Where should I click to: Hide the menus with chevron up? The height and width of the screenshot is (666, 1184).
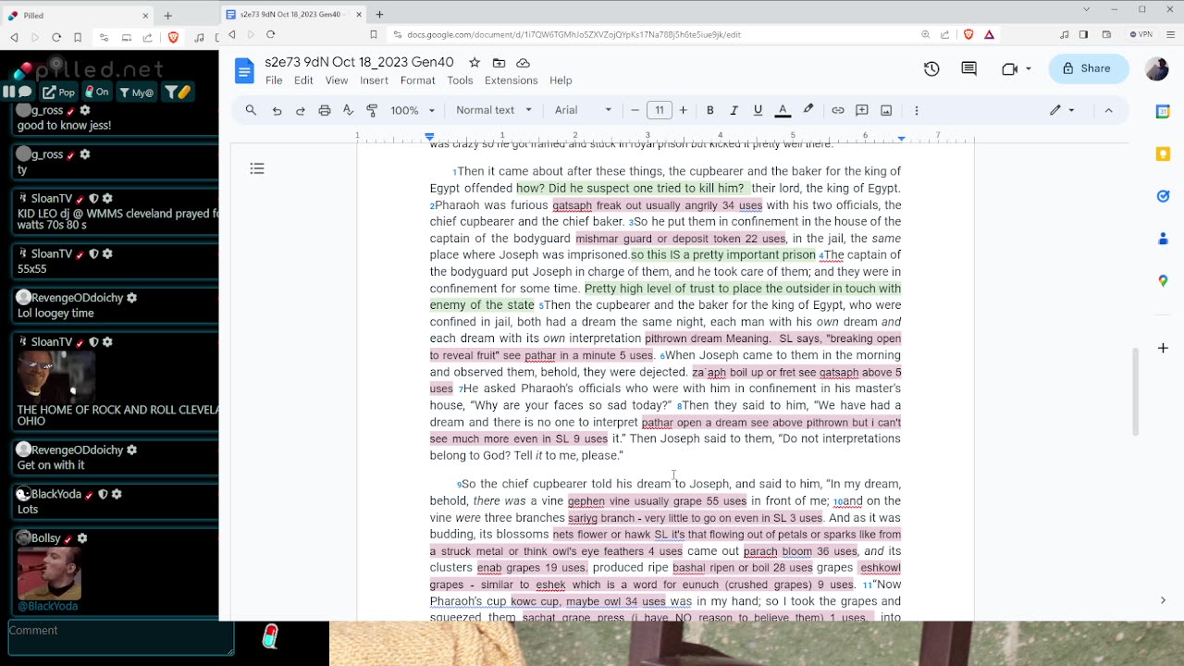pyautogui.click(x=1108, y=110)
